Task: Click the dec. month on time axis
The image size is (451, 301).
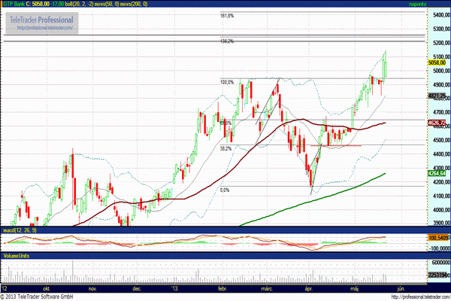Action: tap(137, 289)
